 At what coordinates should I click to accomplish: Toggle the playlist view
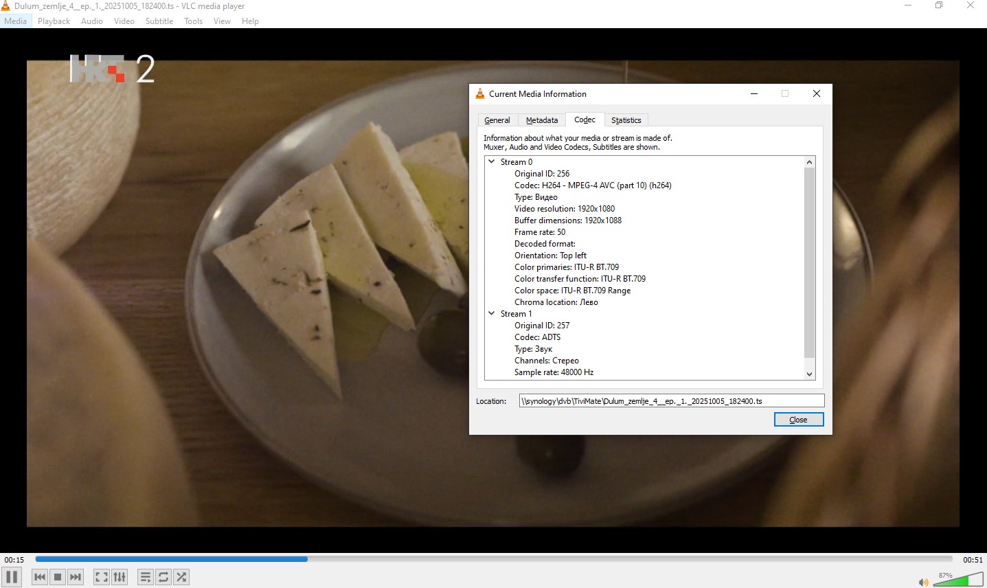point(146,577)
